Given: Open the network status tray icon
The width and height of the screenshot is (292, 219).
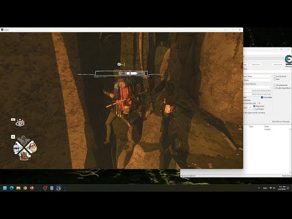Looking at the screenshot, I should pyautogui.click(x=271, y=188).
